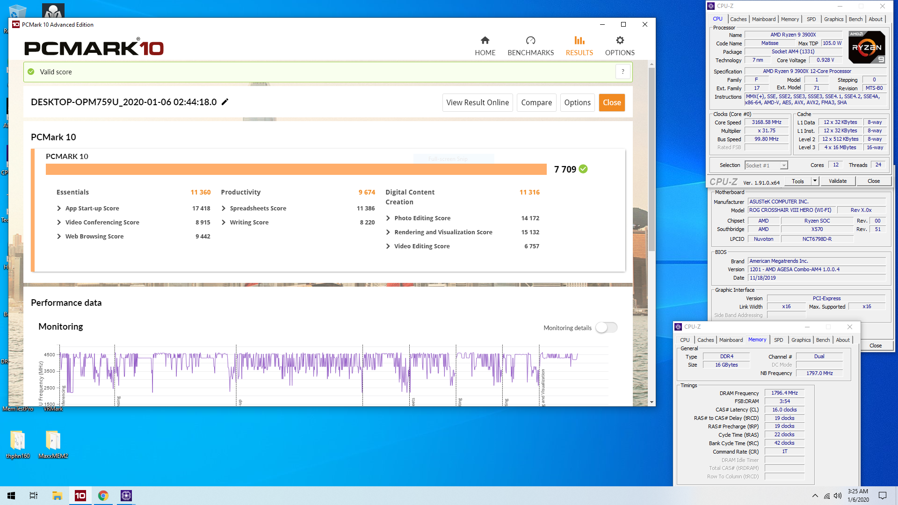Launch Chrome from taskbar

[103, 495]
